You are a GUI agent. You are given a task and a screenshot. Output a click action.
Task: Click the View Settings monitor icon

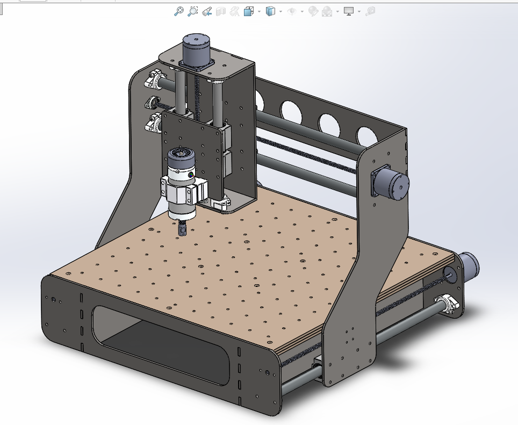(349, 12)
